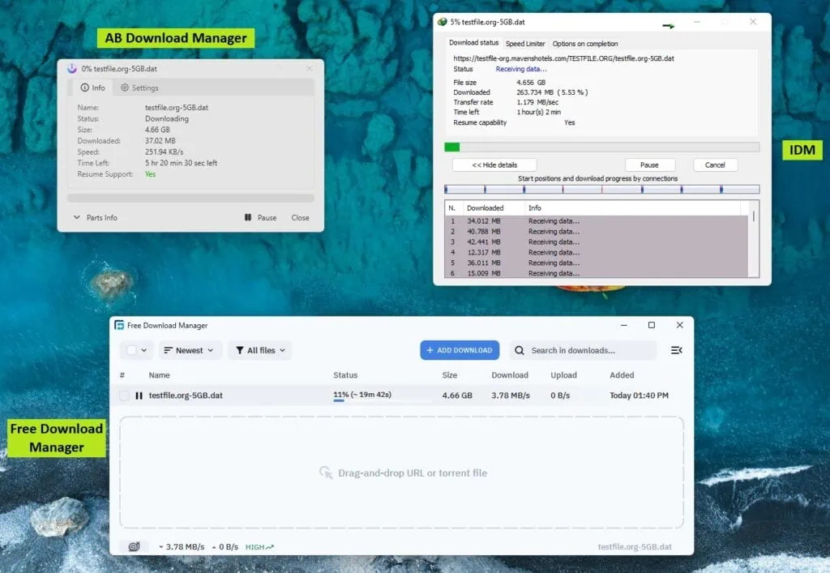Tick the checkbox for testfile.org-5GB.dat row
The image size is (830, 573).
tap(124, 396)
